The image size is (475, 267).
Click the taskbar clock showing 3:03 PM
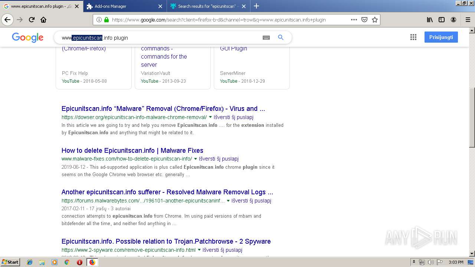tap(456, 262)
